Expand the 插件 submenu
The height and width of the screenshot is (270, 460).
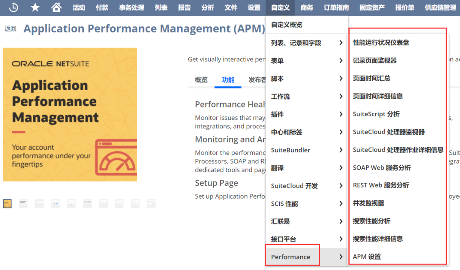click(307, 114)
